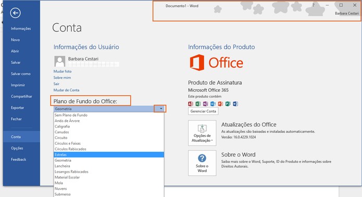Click the Sair link

[x=56, y=83]
